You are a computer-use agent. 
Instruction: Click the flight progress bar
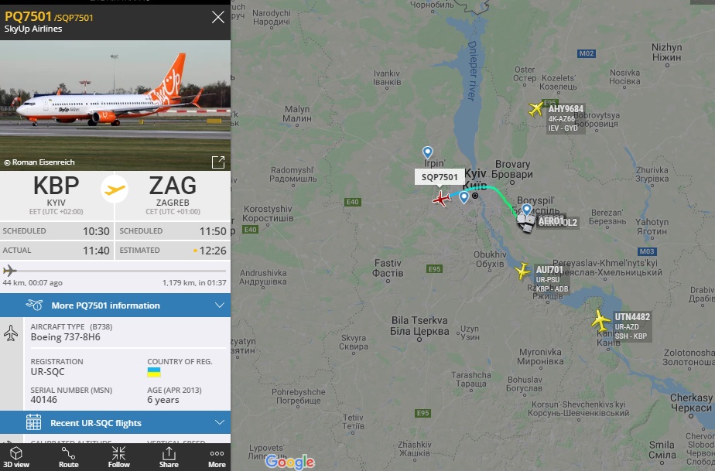coord(115,271)
